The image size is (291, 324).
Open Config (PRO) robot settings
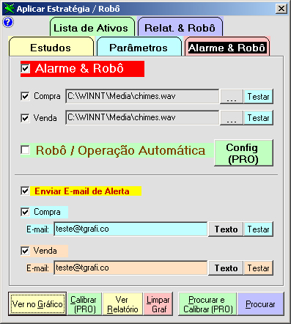click(x=243, y=153)
